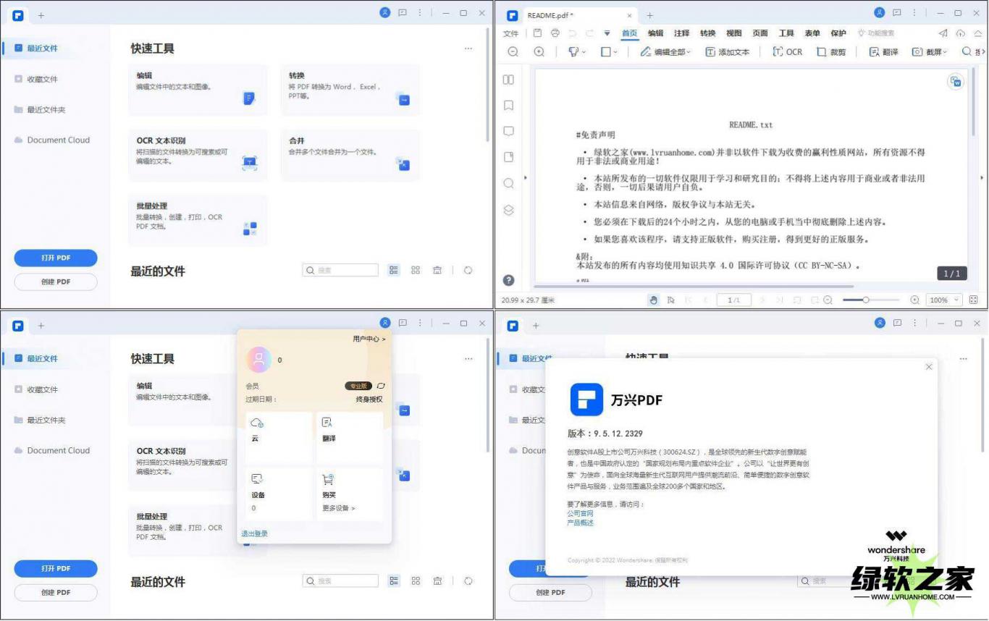This screenshot has width=989, height=621.
Task: Expand the 编辑全部 dropdown
Action: click(666, 52)
